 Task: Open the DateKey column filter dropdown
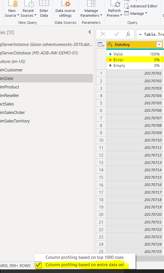pos(159,45)
